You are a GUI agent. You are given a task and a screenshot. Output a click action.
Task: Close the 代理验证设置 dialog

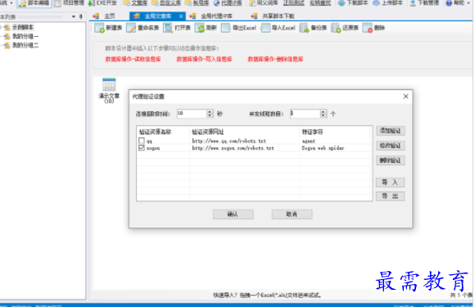(405, 97)
